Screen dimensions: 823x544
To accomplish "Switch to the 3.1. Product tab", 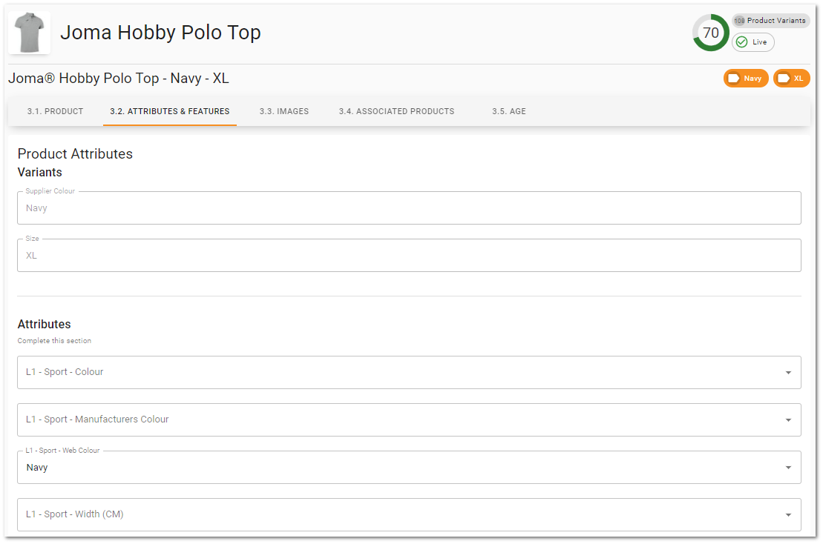I will pos(55,111).
